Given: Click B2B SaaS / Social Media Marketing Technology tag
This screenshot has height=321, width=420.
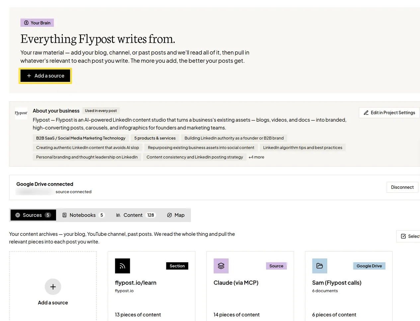Looking at the screenshot, I should [x=81, y=138].
